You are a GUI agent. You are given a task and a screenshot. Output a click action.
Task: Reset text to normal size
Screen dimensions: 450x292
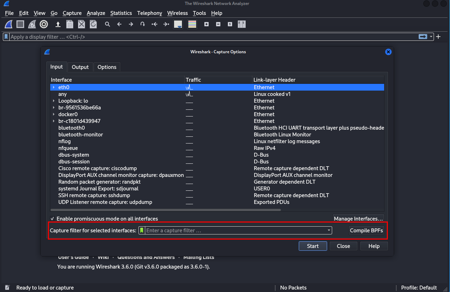[x=230, y=24]
